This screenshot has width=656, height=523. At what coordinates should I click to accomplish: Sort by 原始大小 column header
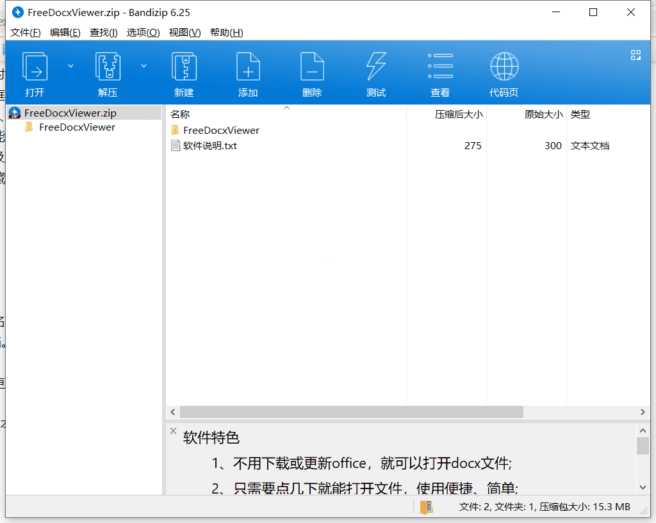tap(527, 114)
